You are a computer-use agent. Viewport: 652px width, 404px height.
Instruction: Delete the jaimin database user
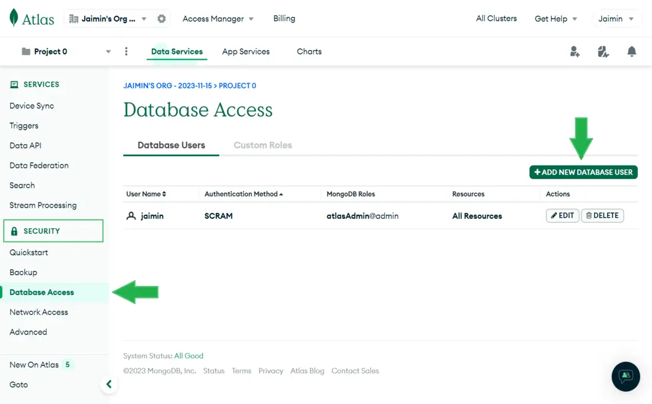(602, 216)
